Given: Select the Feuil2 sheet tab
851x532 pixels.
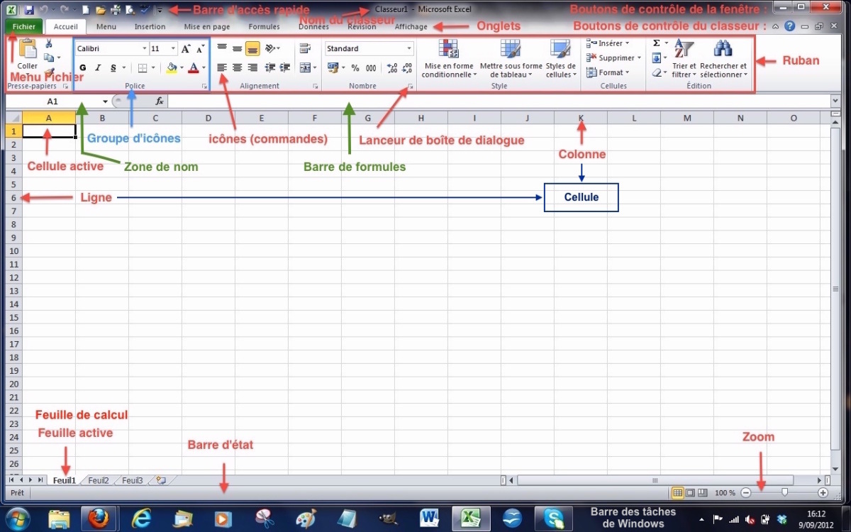Looking at the screenshot, I should tap(99, 480).
